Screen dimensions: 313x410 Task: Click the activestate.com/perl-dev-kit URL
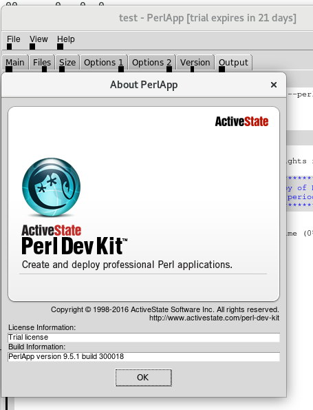214,318
